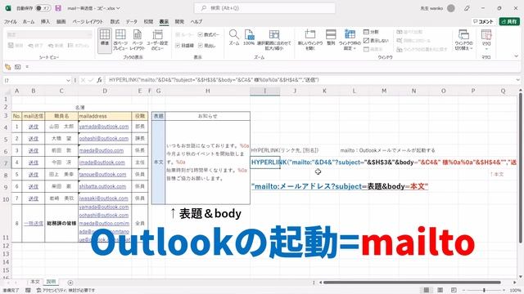This screenshot has height=294, width=524.
Task: Toggle the 自動保存 autosave switch
Action: pyautogui.click(x=43, y=8)
